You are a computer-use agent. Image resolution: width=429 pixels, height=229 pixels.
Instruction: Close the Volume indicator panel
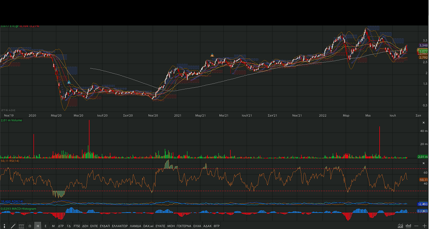[x=423, y=123]
